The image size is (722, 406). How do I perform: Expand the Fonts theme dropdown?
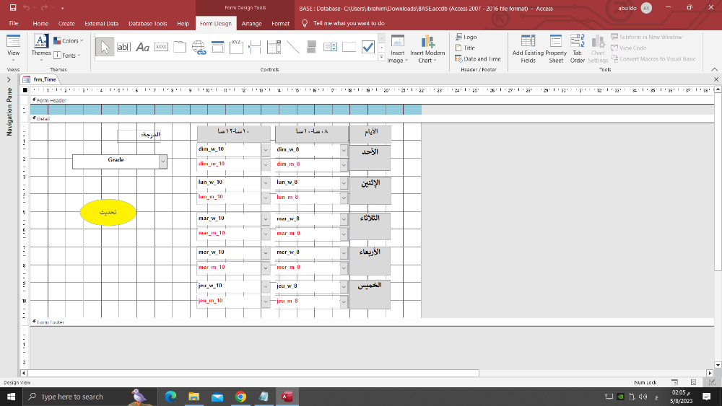click(67, 56)
